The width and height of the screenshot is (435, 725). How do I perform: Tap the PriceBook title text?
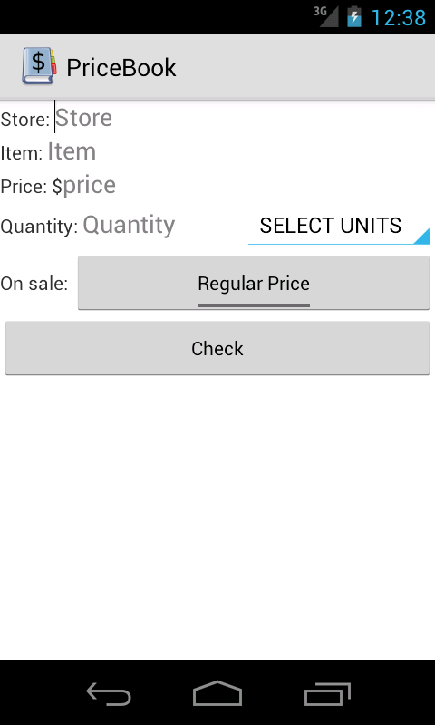[x=121, y=68]
